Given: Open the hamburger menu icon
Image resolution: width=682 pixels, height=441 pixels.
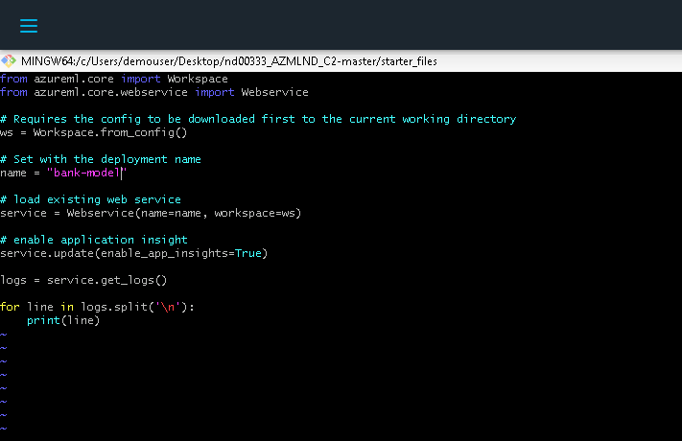Looking at the screenshot, I should click(x=29, y=26).
